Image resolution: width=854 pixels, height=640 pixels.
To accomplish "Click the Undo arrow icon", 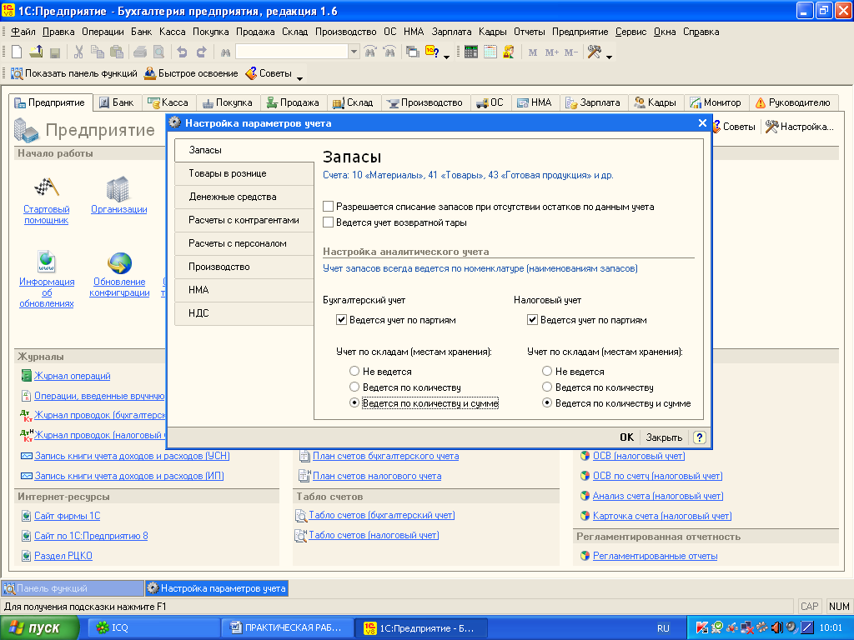I will [x=182, y=52].
